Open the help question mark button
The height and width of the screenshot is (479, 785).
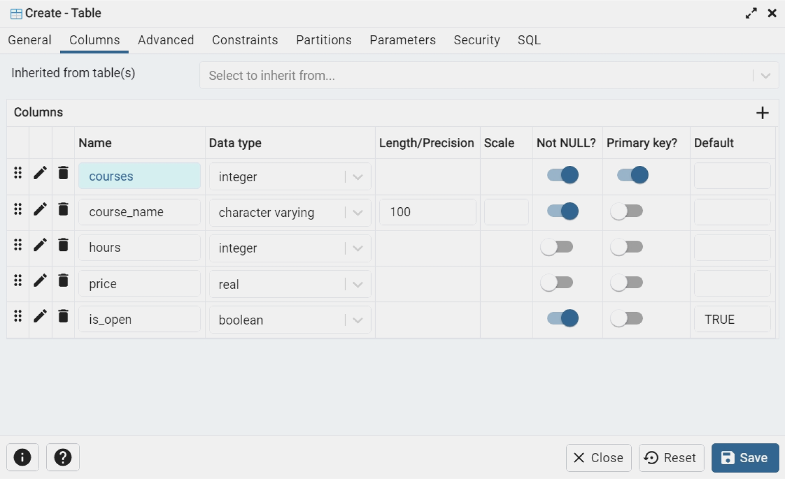[x=63, y=457]
